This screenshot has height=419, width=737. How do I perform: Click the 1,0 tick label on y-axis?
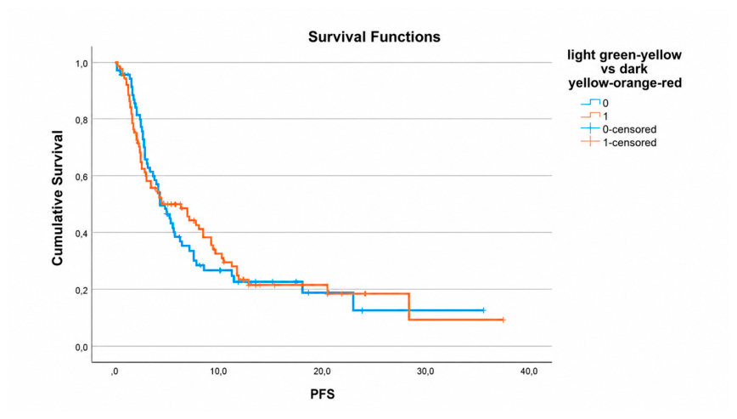[82, 64]
